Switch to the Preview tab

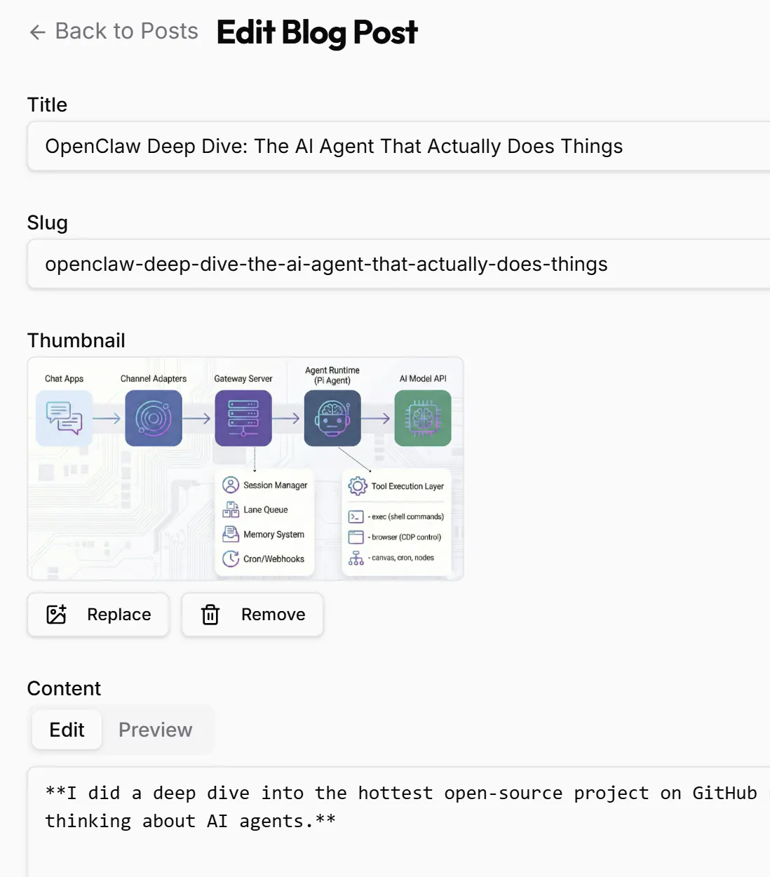pos(155,730)
